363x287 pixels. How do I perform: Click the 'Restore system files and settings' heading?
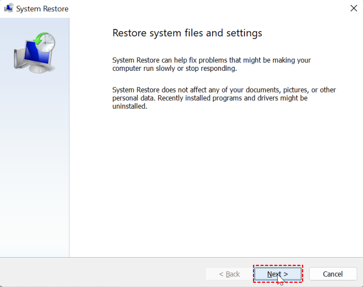coord(187,33)
